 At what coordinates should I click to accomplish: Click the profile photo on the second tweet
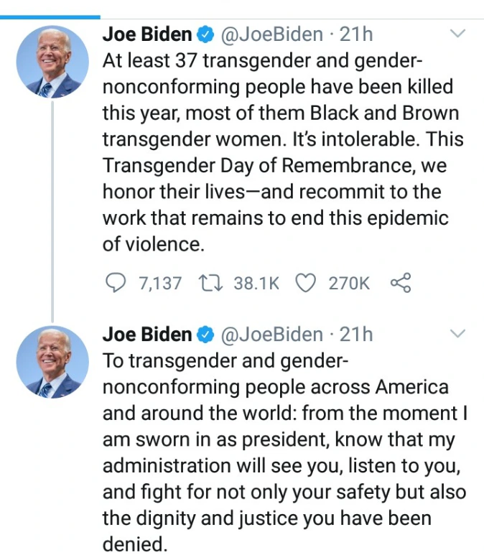coord(52,363)
